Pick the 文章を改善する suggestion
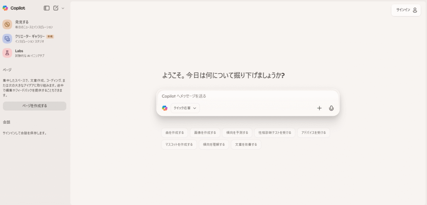Viewport: 427px width, 205px height. (x=246, y=145)
